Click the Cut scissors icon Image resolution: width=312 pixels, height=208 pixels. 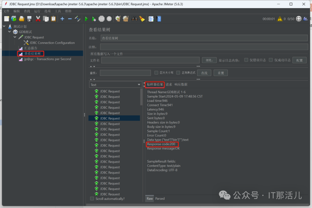(x=38, y=19)
